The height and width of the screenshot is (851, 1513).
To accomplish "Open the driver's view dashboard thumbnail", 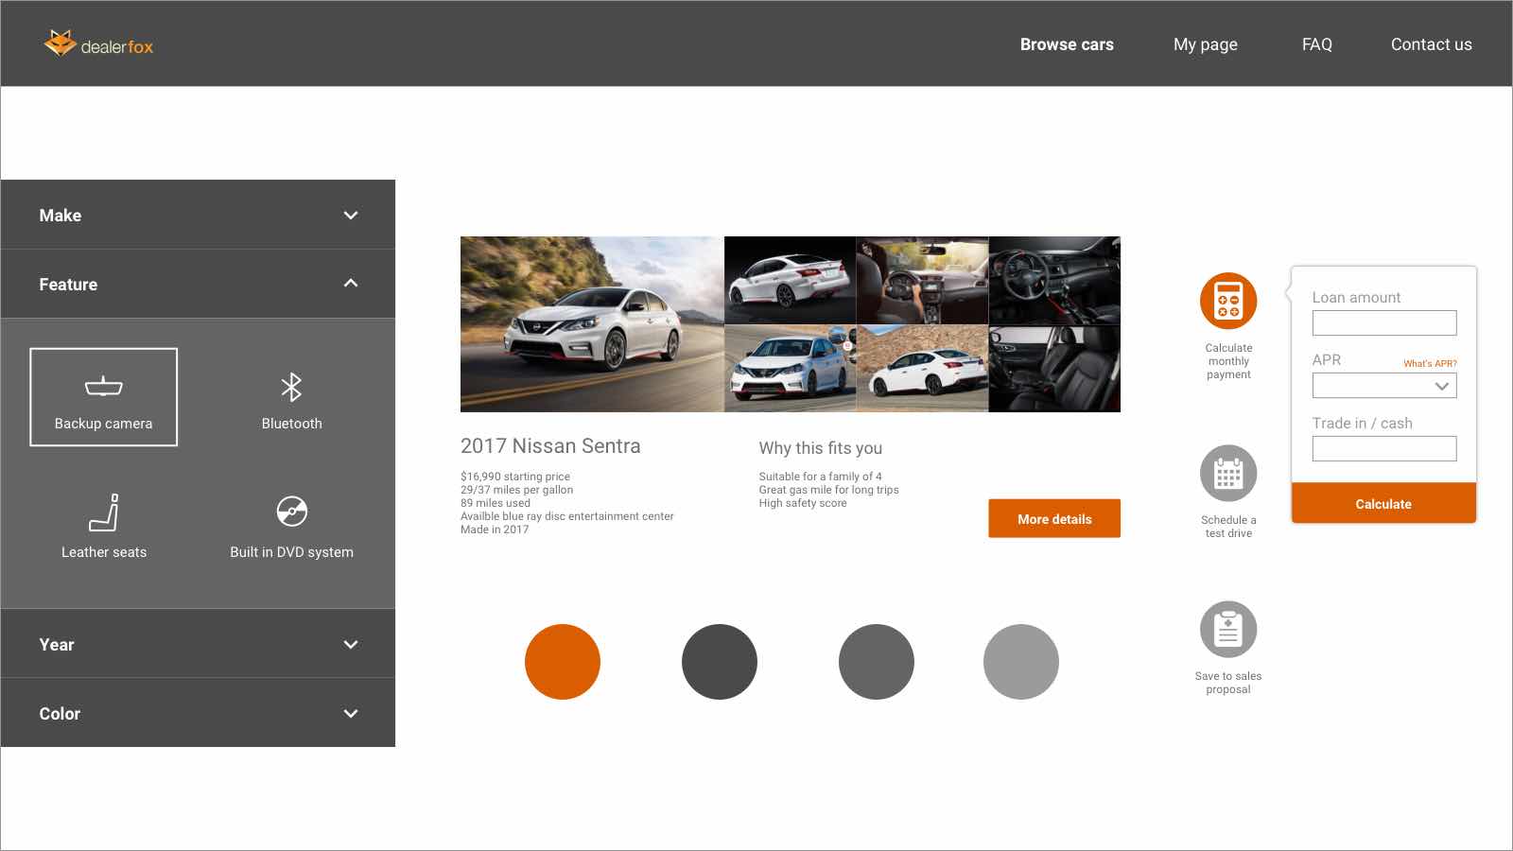I will coord(922,280).
